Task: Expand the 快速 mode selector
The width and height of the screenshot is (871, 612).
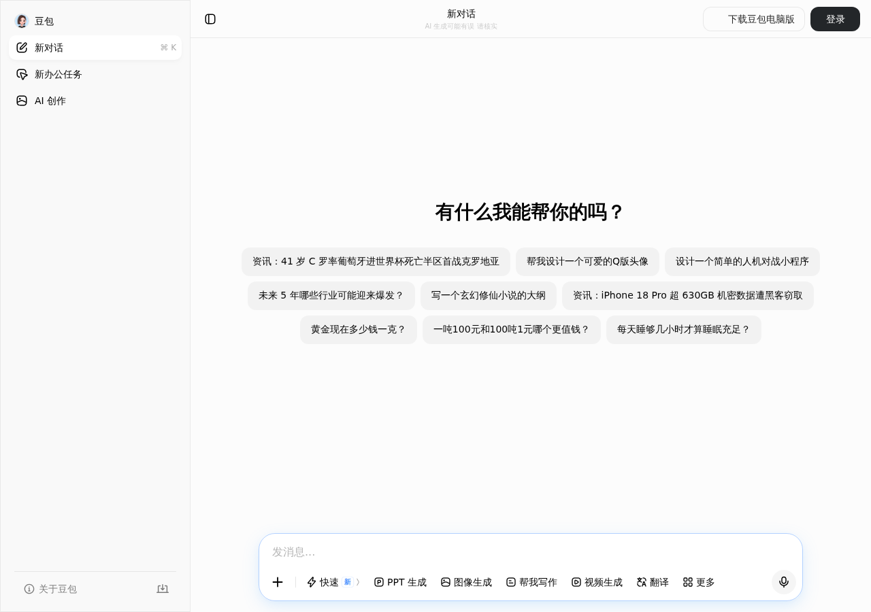Action: pos(333,582)
